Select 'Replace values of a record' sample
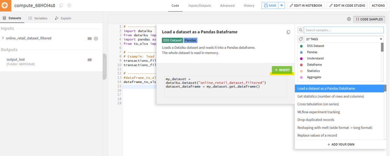Image resolution: width=390 pixels, height=156 pixels. (x=339, y=135)
